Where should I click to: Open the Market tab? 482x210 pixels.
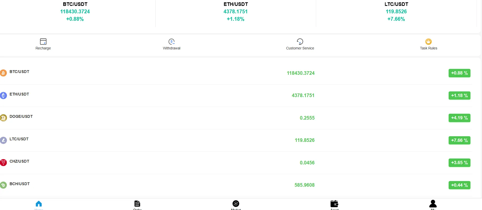236,204
